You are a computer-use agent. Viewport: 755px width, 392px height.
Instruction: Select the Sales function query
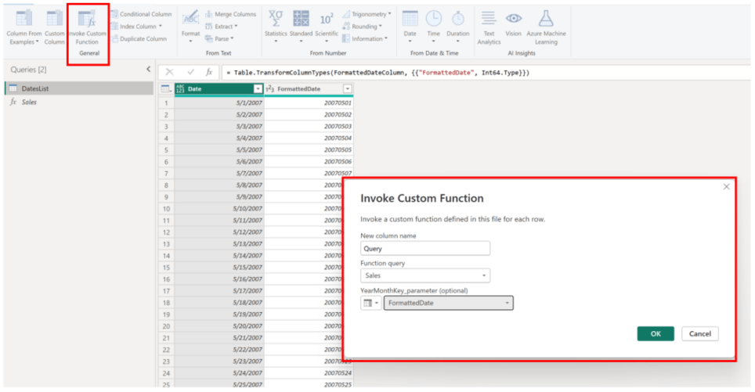click(29, 102)
